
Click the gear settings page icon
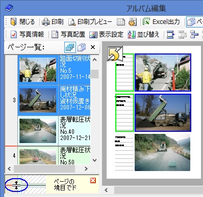(x=133, y=22)
